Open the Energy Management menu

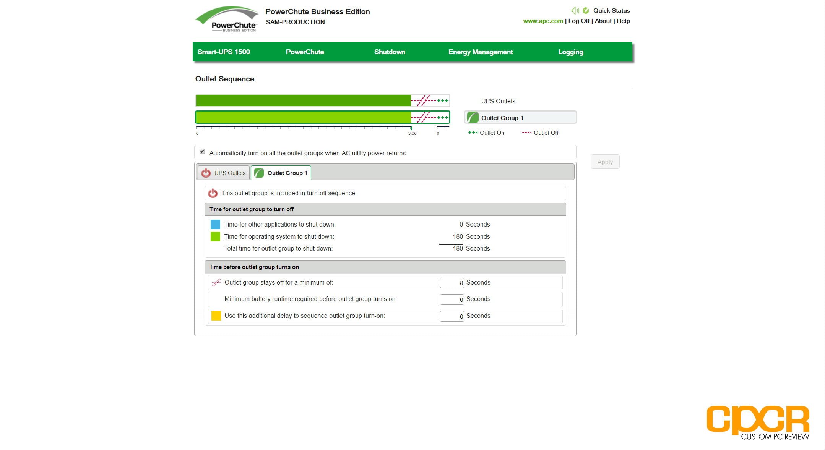click(481, 52)
